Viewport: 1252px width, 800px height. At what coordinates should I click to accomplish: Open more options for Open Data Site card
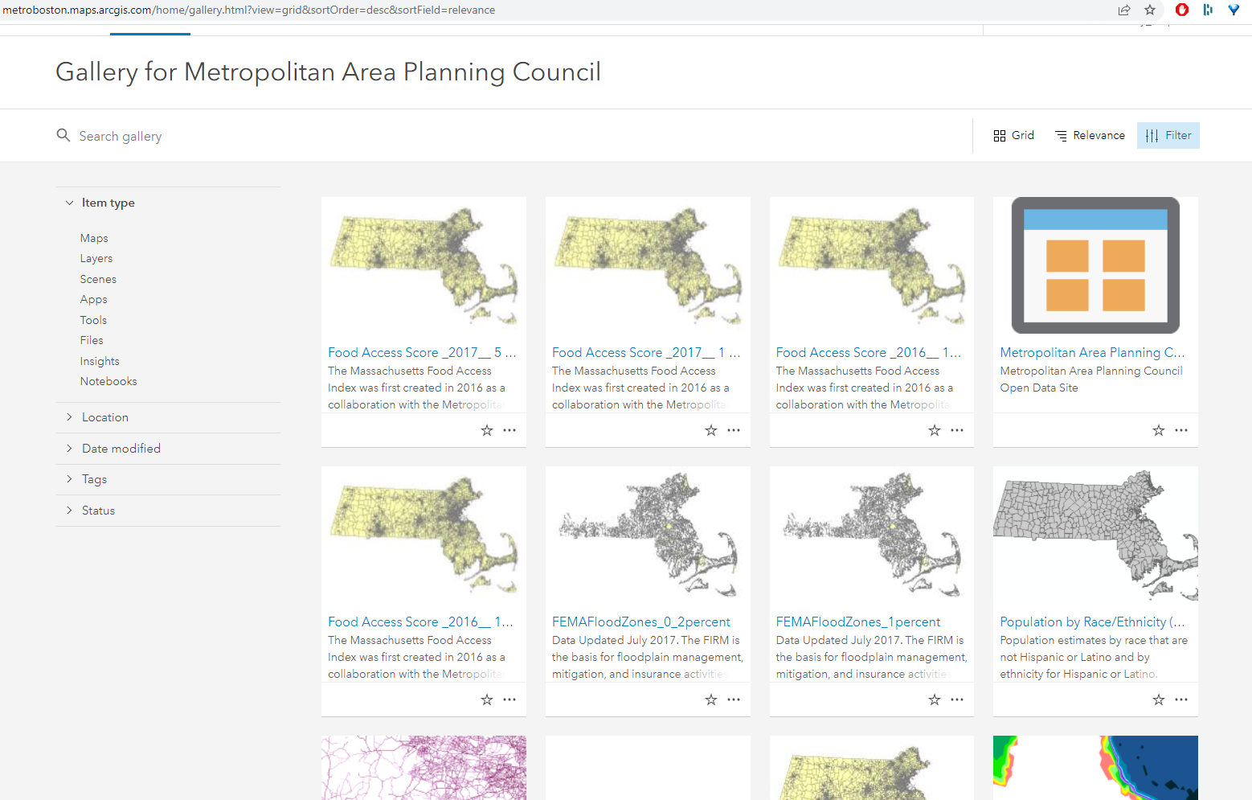click(1181, 430)
